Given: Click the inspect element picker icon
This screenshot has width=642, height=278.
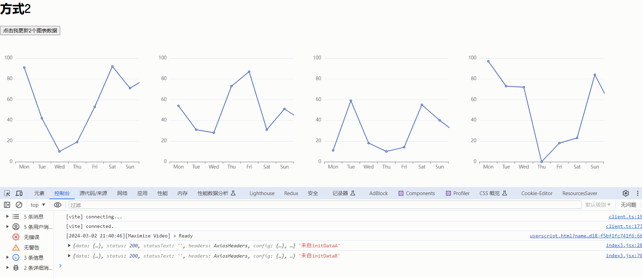Looking at the screenshot, I should point(7,193).
